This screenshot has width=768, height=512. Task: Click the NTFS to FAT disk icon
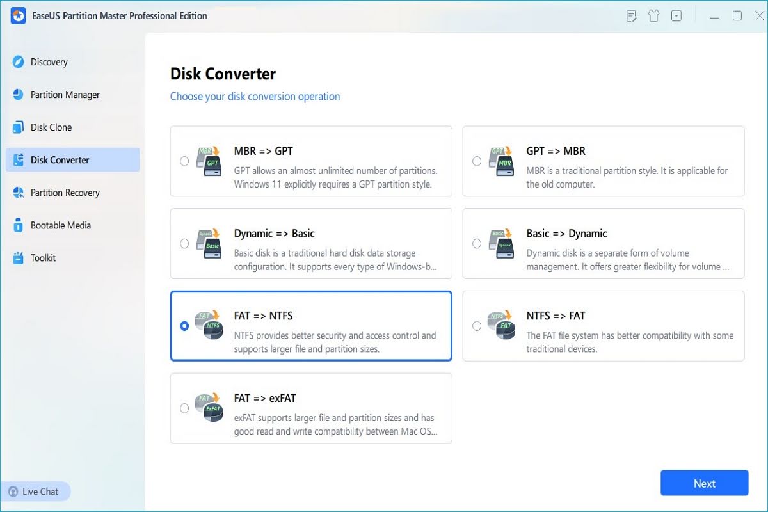502,325
